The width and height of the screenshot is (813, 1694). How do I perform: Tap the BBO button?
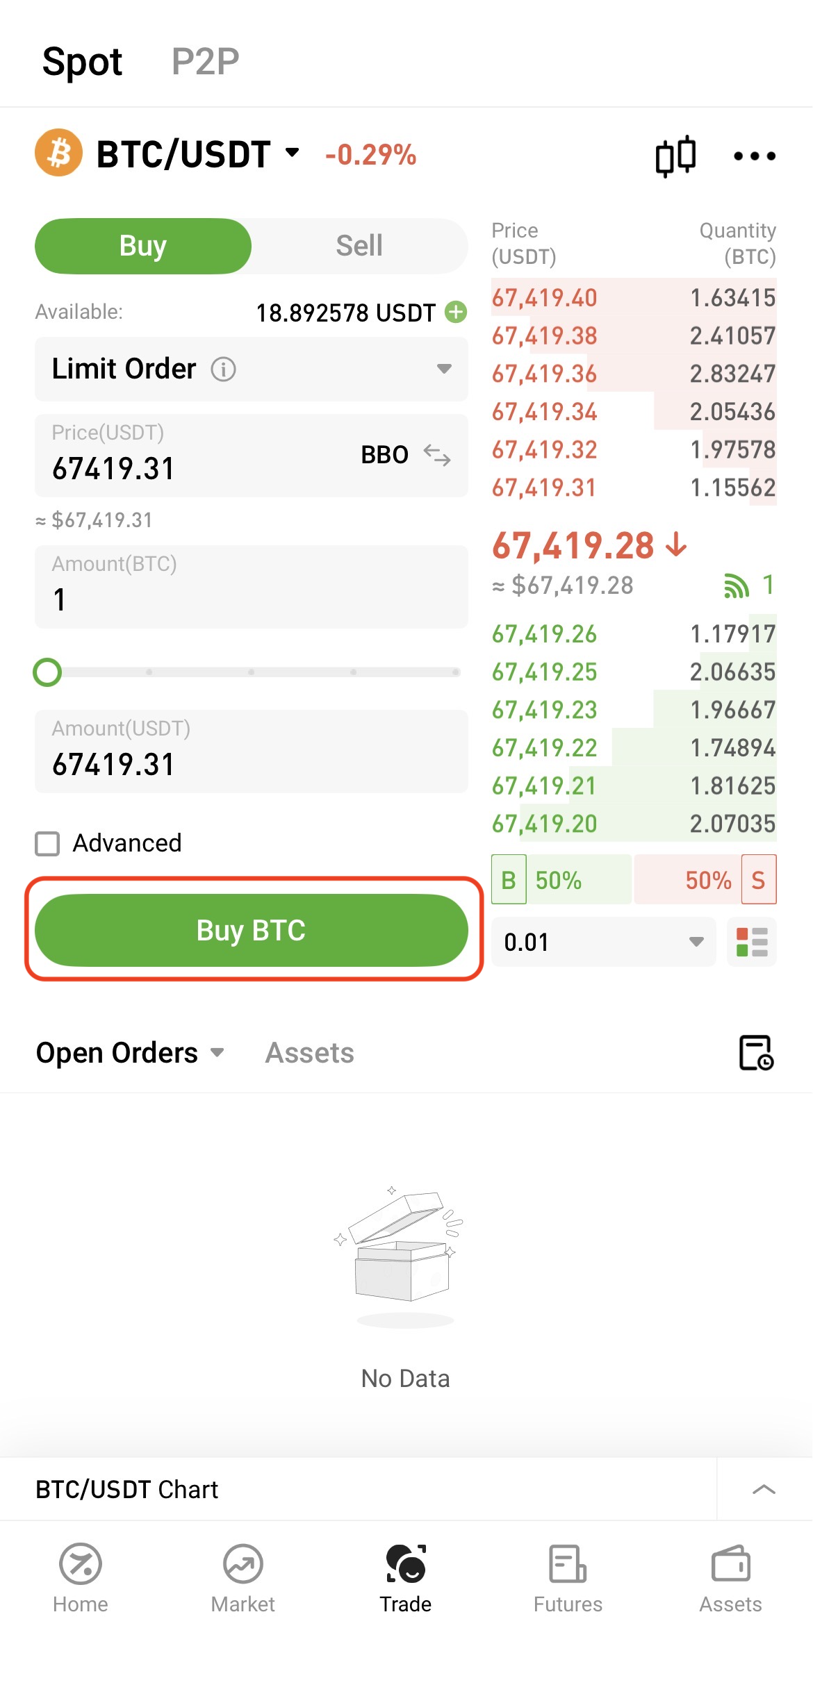(384, 455)
